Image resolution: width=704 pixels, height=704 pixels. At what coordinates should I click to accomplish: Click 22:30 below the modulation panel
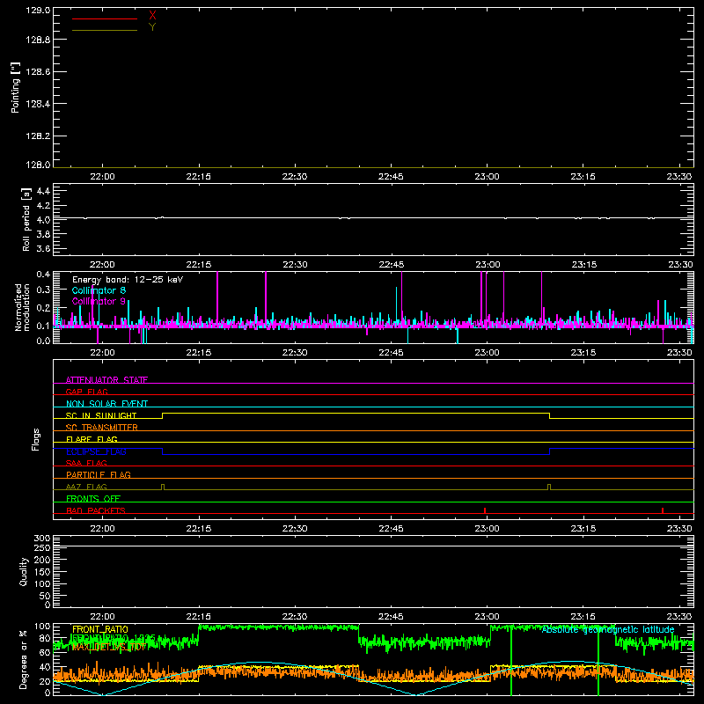click(295, 353)
